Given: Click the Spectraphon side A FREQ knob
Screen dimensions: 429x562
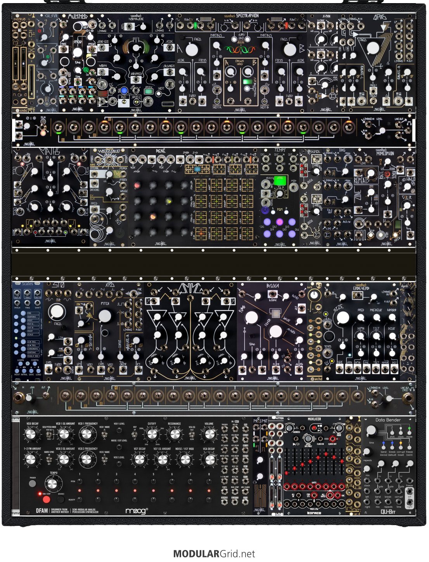Looking at the screenshot, I should (x=191, y=50).
